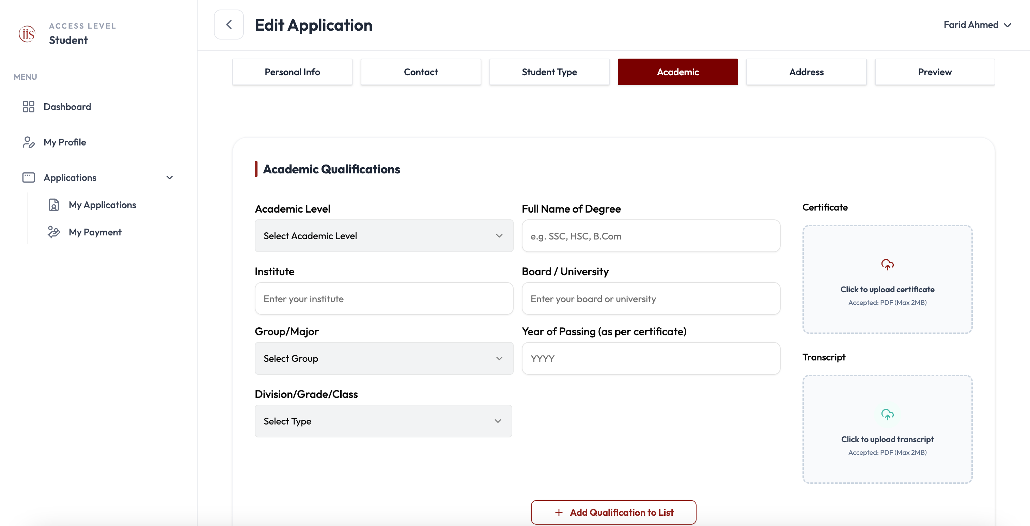Switch to the Contact tab
This screenshot has width=1030, height=526.
coord(421,72)
